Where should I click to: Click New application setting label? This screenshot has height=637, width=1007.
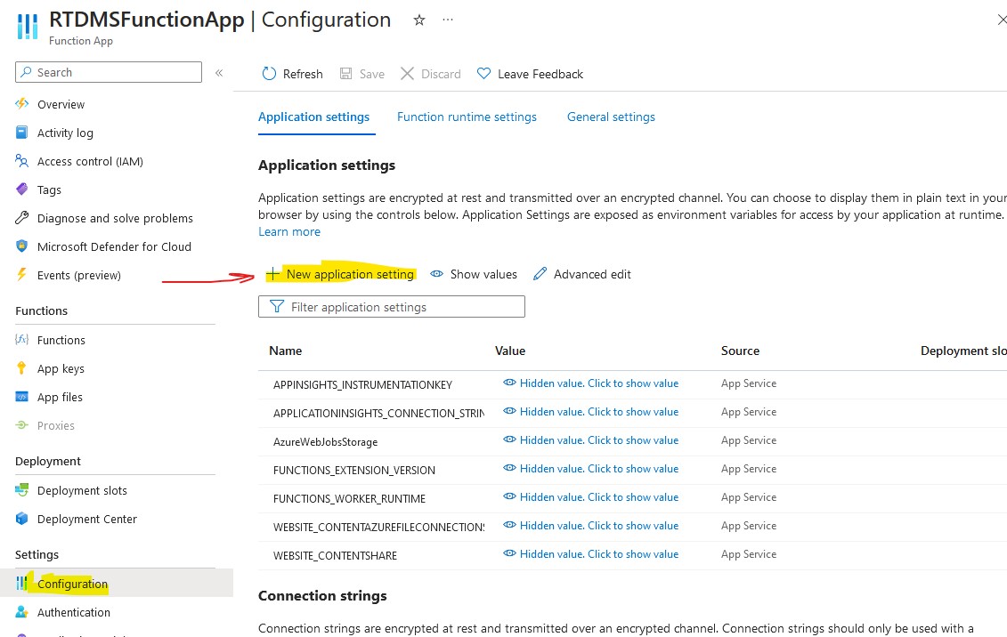[x=350, y=274]
